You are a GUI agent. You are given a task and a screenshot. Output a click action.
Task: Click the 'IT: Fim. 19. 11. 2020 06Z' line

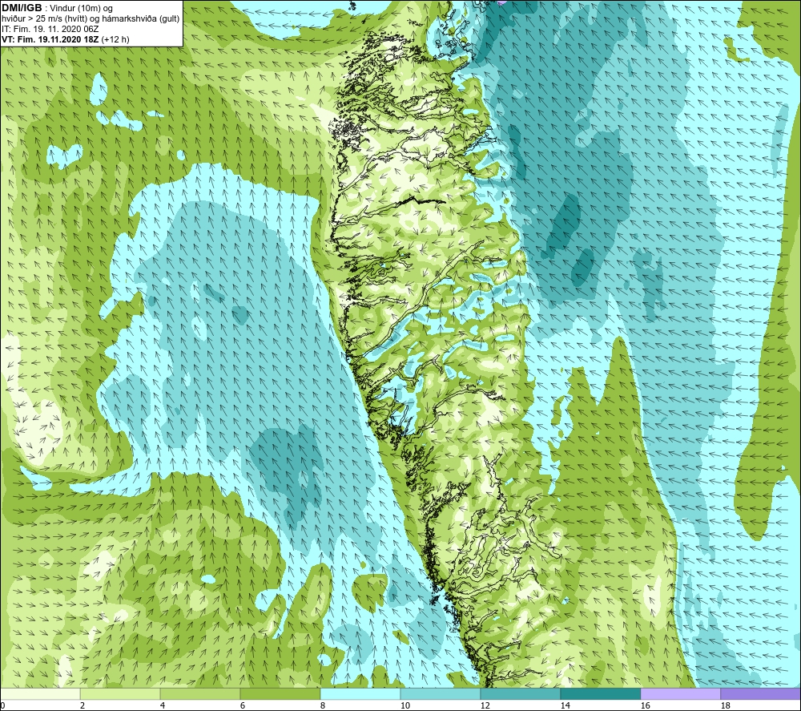coord(50,29)
